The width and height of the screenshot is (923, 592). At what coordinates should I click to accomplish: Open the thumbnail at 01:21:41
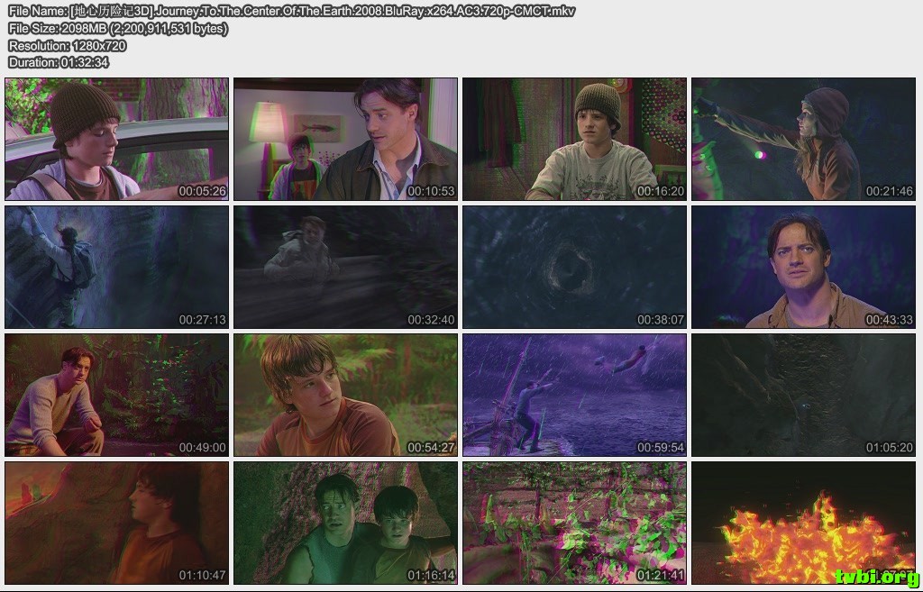575,524
